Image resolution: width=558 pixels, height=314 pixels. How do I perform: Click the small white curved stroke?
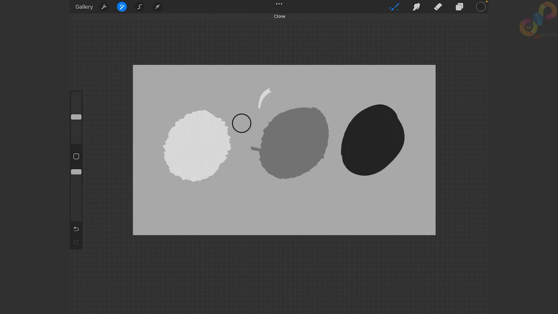coord(264,98)
